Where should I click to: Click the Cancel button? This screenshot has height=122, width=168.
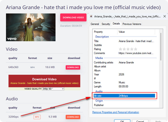[140, 121]
